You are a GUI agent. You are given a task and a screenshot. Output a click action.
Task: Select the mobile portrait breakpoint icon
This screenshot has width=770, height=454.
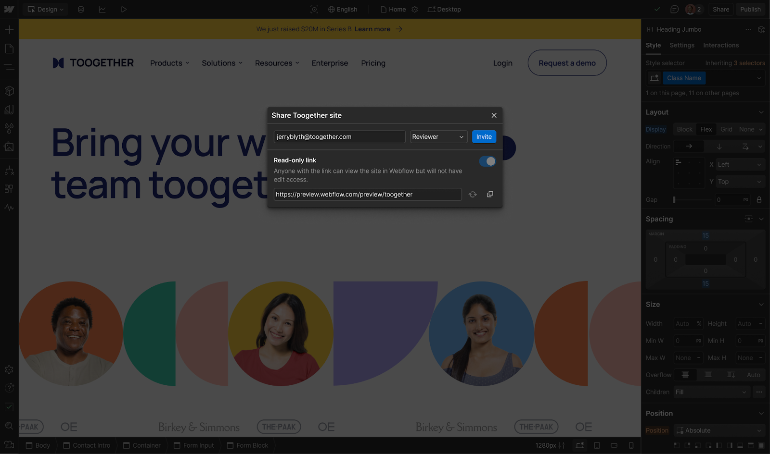pos(631,445)
